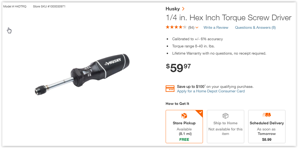Click the Scheduled Delivery truck icon
This screenshot has height=148, width=298.
267,115
